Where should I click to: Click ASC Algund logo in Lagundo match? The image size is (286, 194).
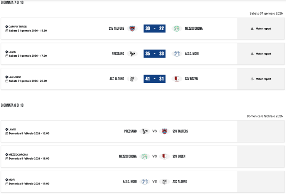pos(132,79)
